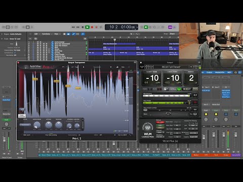The height and width of the screenshot is (182, 243).
Task: Expand the Region inspector disclosure triangle
Action: pyautogui.click(x=2, y=34)
